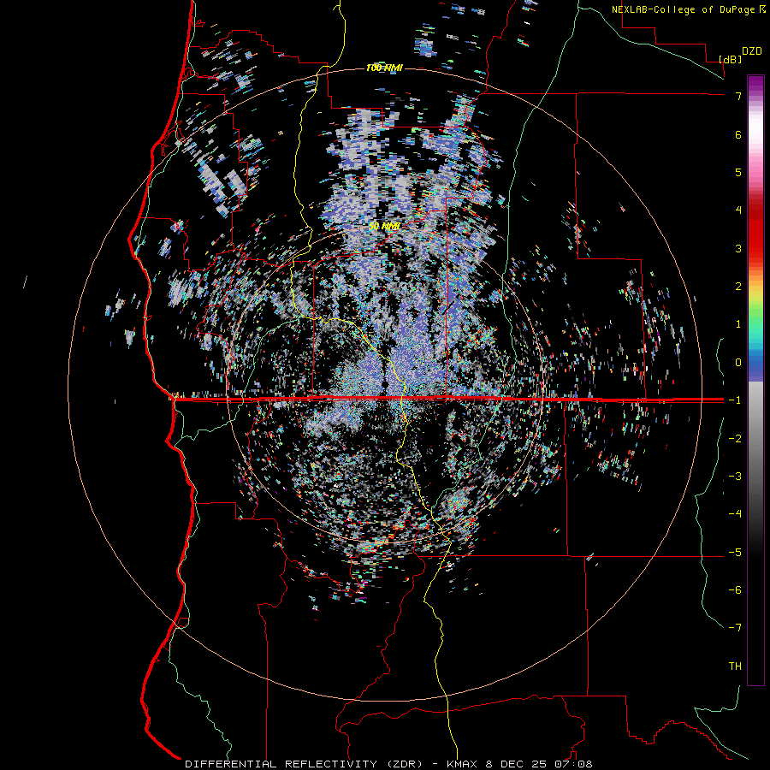Select the 7 dB tick label
770x770 pixels.
click(738, 96)
